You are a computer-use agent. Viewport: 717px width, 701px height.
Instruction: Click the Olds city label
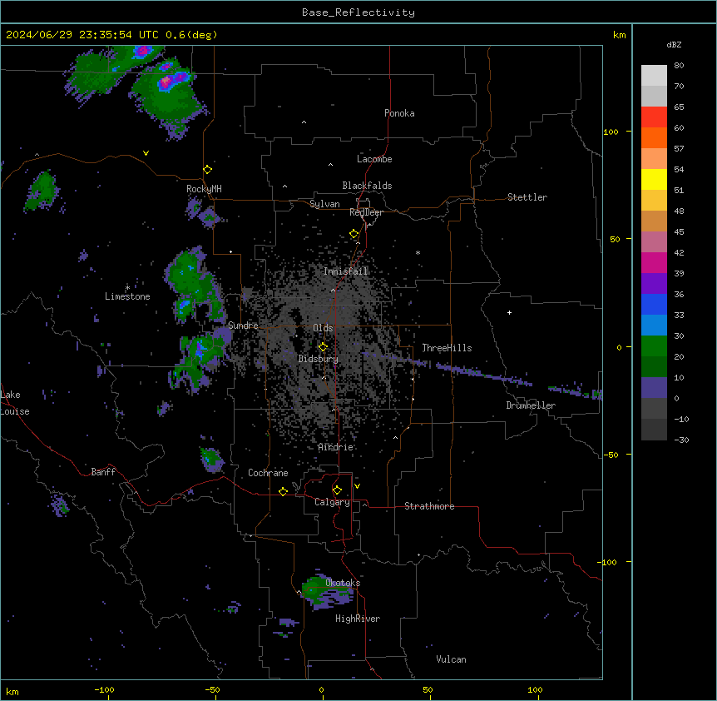click(x=323, y=328)
